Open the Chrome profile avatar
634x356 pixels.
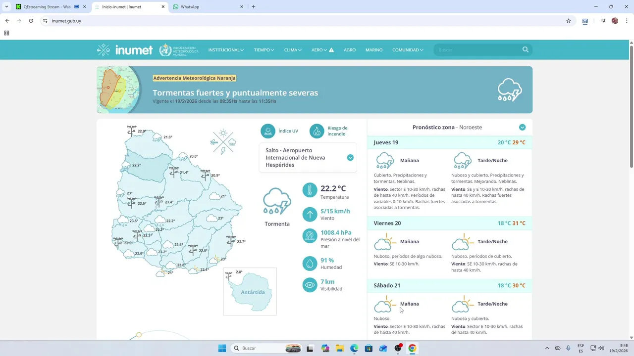click(x=615, y=21)
